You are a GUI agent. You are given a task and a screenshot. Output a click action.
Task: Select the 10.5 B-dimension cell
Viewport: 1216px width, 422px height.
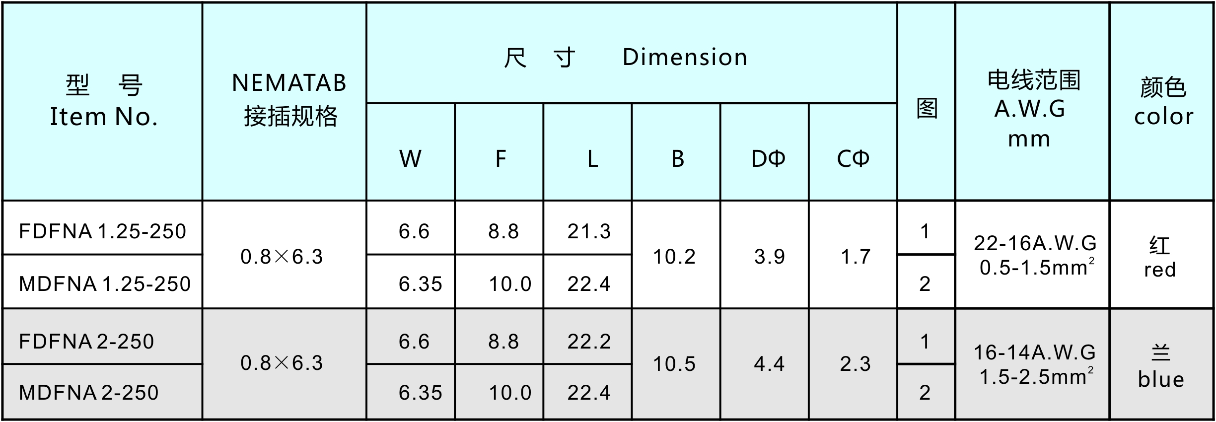click(x=674, y=364)
